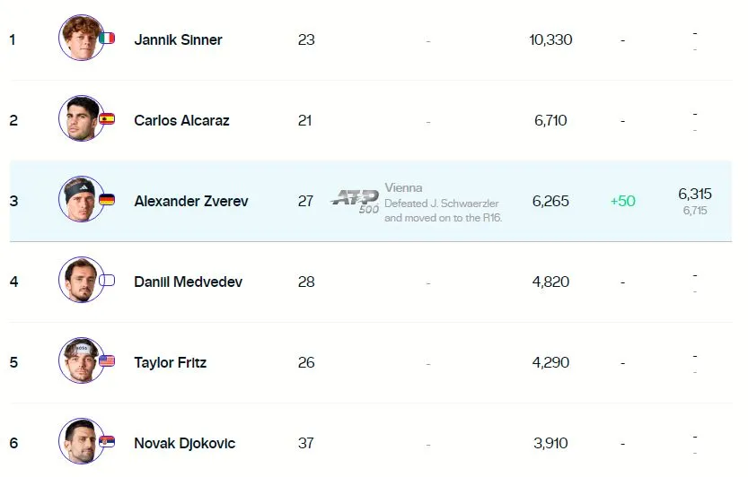Click the Vienna tournament name
748x477 pixels.
[x=403, y=188]
